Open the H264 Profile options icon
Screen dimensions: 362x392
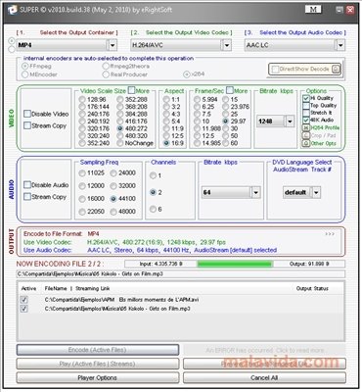(306, 127)
